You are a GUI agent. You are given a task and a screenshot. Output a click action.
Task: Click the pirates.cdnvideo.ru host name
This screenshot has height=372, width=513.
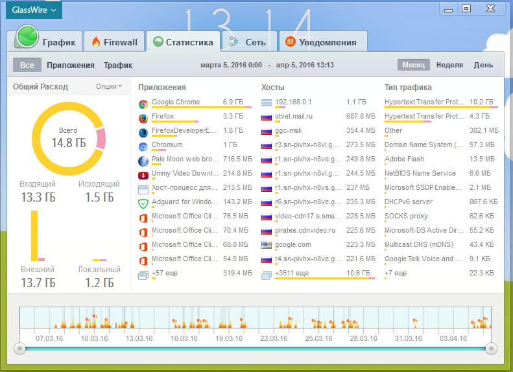pyautogui.click(x=305, y=230)
